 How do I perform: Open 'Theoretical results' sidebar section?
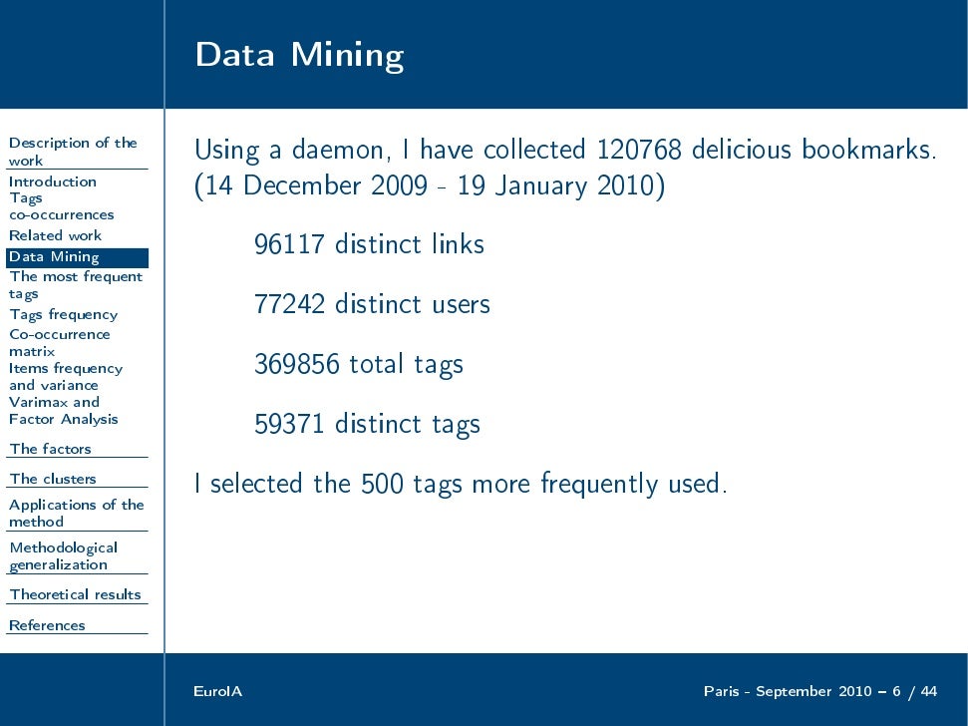pyautogui.click(x=75, y=594)
